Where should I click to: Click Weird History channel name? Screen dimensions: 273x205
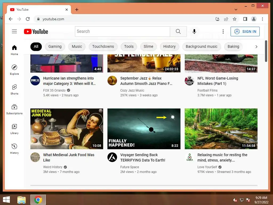point(53,167)
